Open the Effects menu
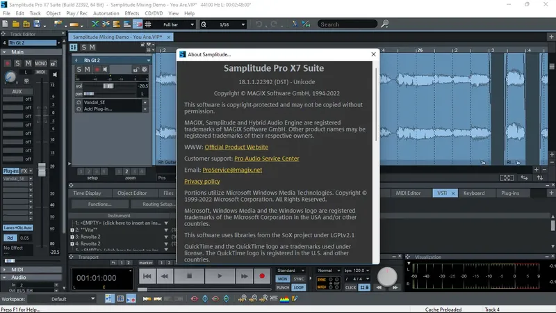Image resolution: width=556 pixels, height=313 pixels. click(132, 13)
